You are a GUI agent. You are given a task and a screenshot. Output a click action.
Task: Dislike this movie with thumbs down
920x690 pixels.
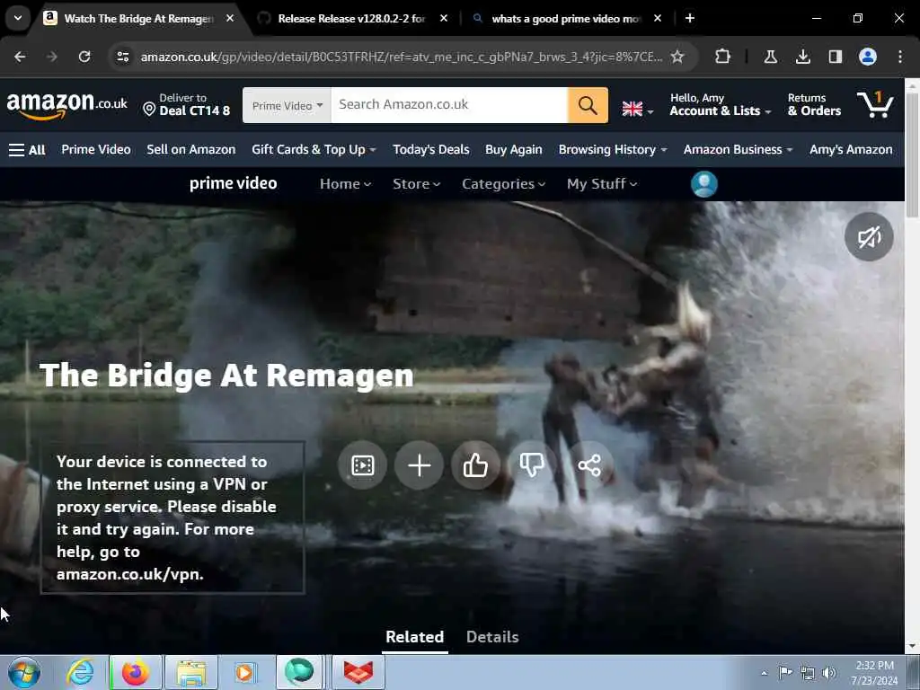[532, 465]
